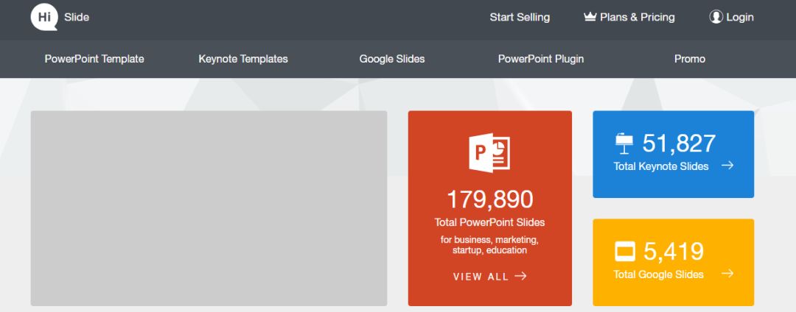
Task: Click the crown icon beside Plans & Pricing
Action: [x=590, y=17]
